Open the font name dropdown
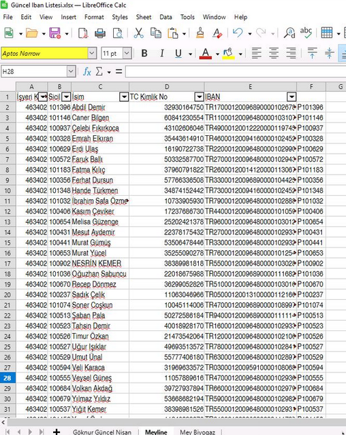 tap(92, 53)
